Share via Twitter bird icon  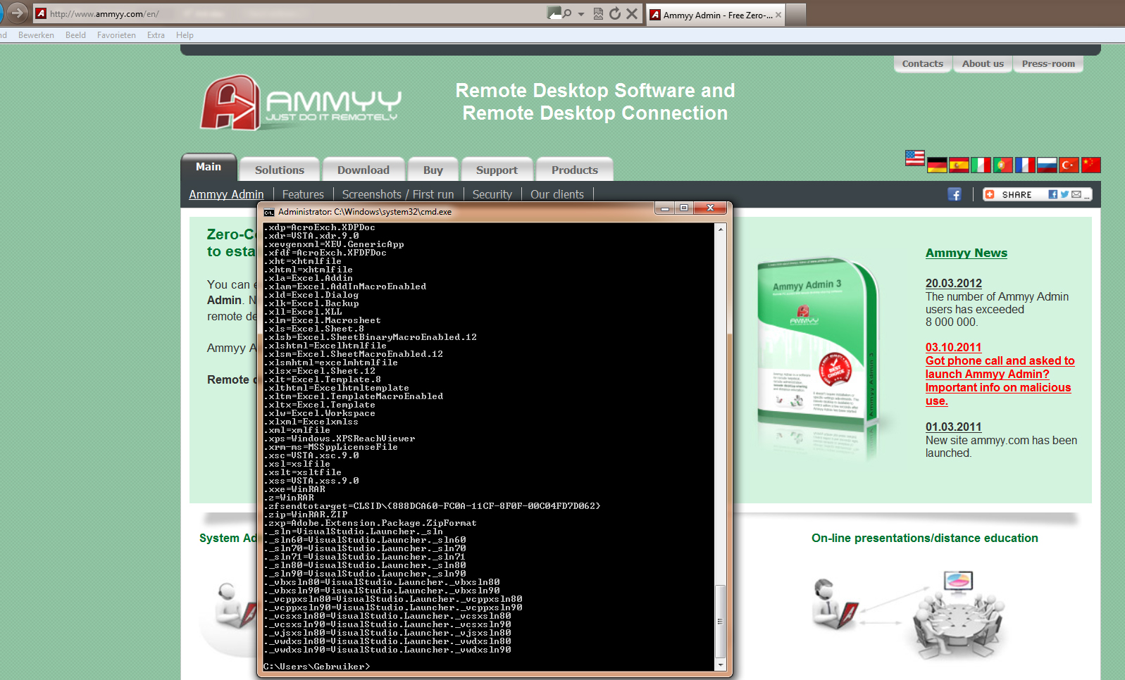point(1064,194)
